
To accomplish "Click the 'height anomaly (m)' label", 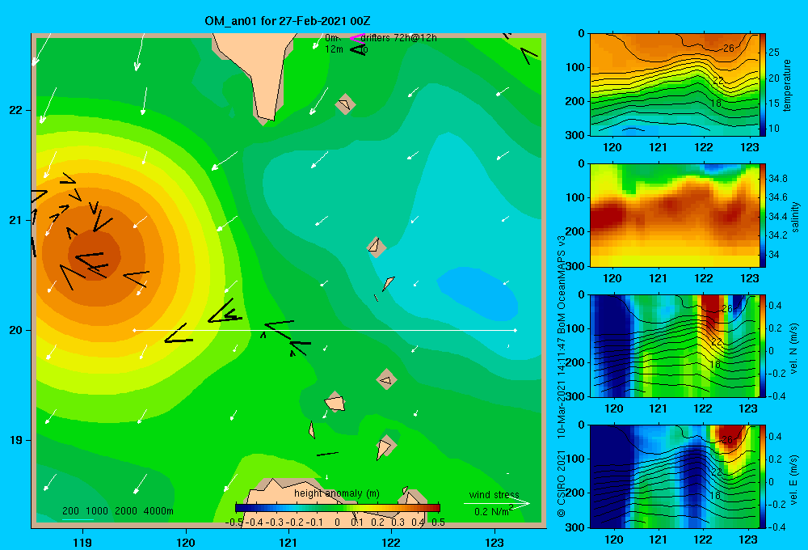I will click(x=337, y=493).
